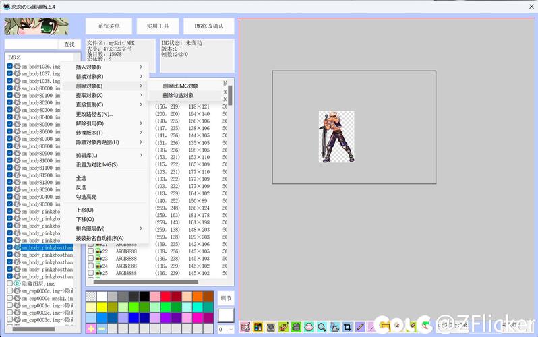
Task: Check the 隐藏图层.img checkbox
Action: coord(9,284)
